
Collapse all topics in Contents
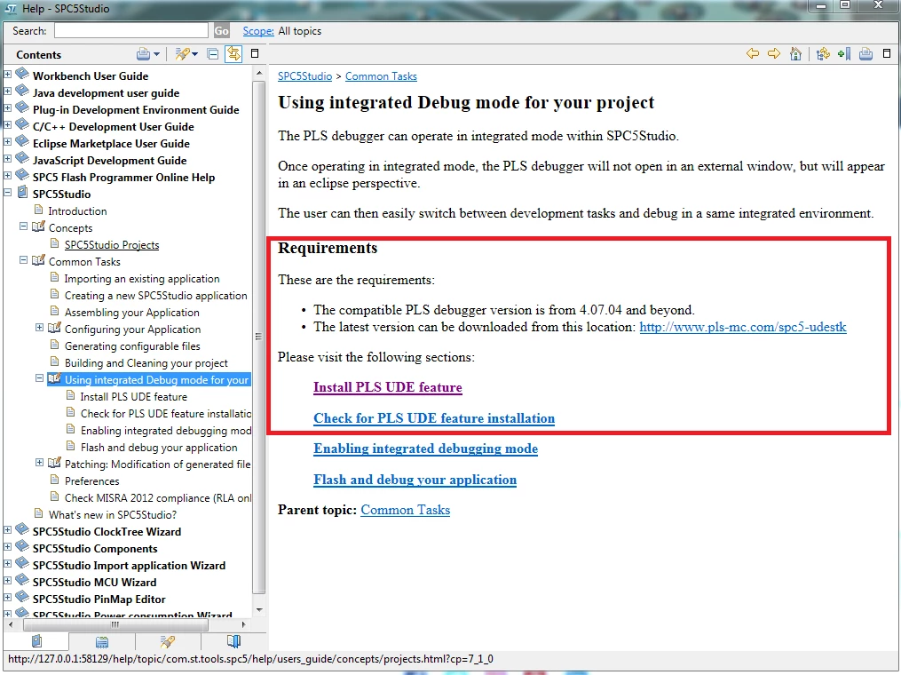coord(213,54)
